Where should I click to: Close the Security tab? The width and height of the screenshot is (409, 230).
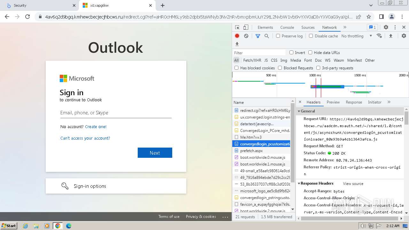click(x=74, y=5)
